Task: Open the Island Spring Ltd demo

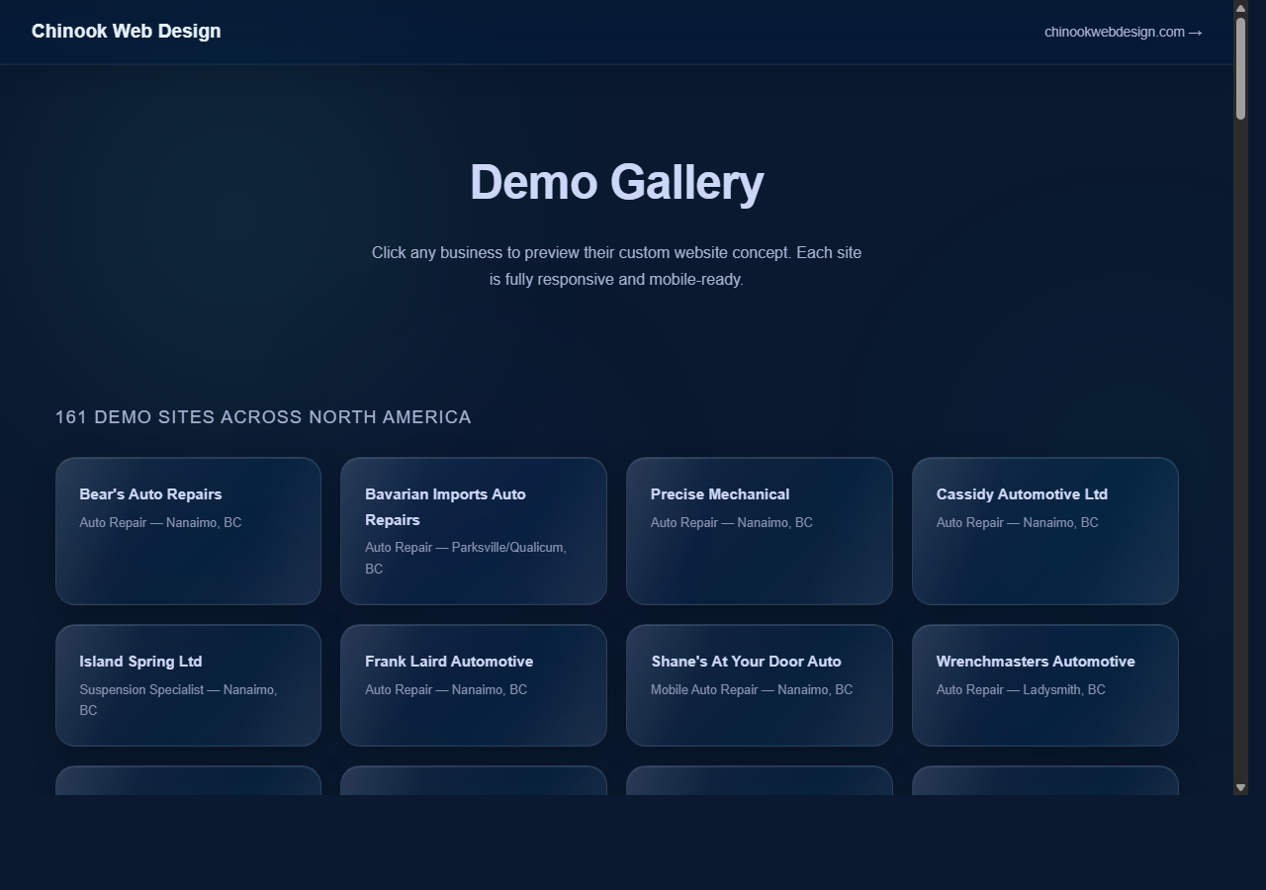Action: click(x=188, y=685)
